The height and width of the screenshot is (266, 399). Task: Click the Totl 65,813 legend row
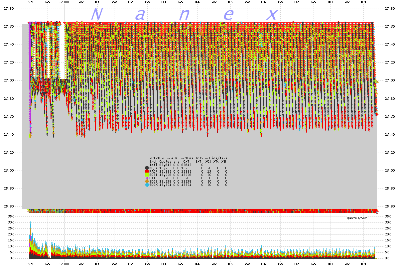(x=176, y=165)
